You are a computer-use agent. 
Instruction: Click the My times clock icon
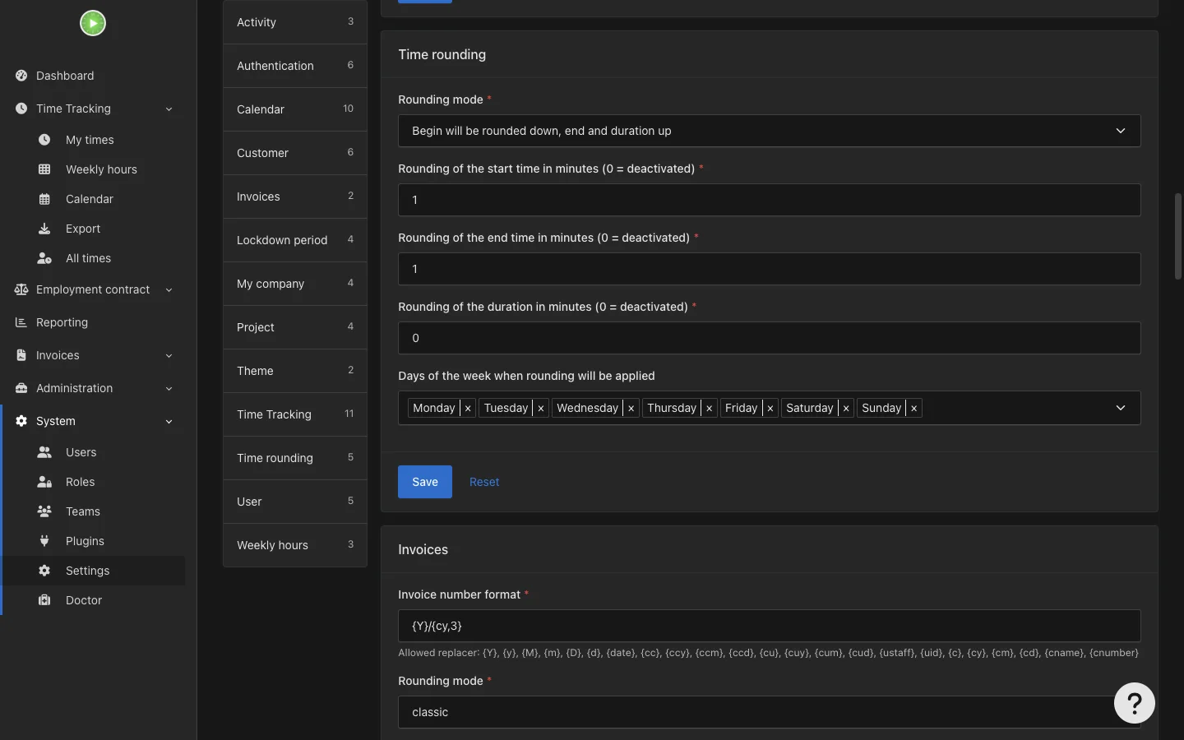44,140
